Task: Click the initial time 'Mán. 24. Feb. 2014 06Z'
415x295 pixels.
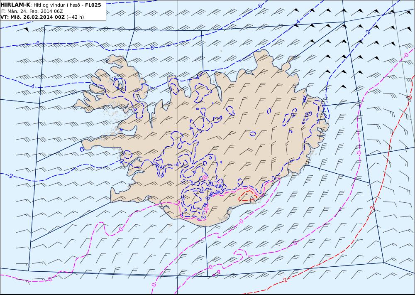Action: (34, 11)
